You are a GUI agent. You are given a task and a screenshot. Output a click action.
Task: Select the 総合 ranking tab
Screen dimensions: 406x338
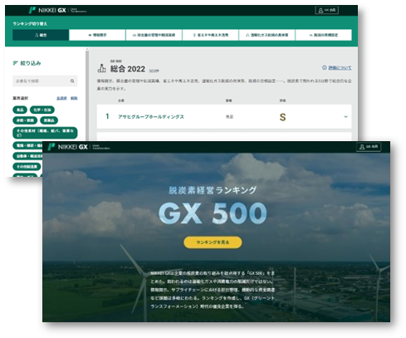[x=41, y=35]
